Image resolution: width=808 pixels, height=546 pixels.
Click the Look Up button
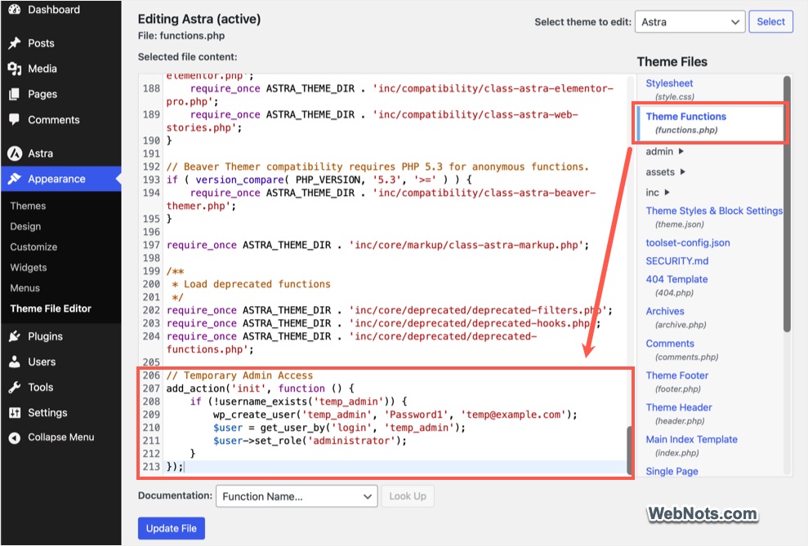pyautogui.click(x=407, y=496)
